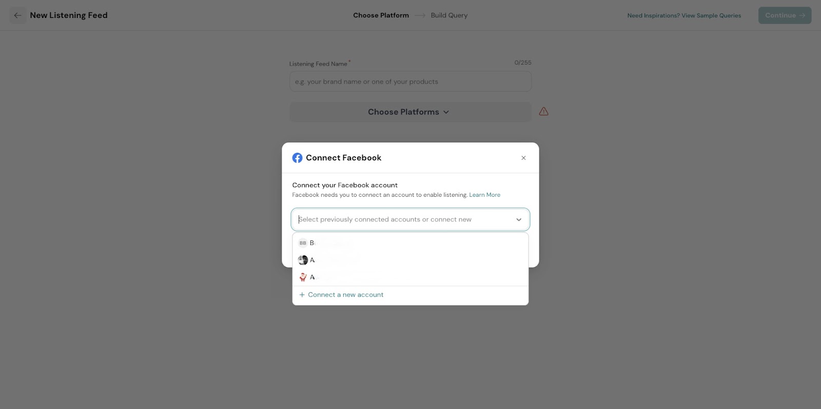Close the Connect Facebook dialog
Viewport: 821px width, 409px height.
523,158
